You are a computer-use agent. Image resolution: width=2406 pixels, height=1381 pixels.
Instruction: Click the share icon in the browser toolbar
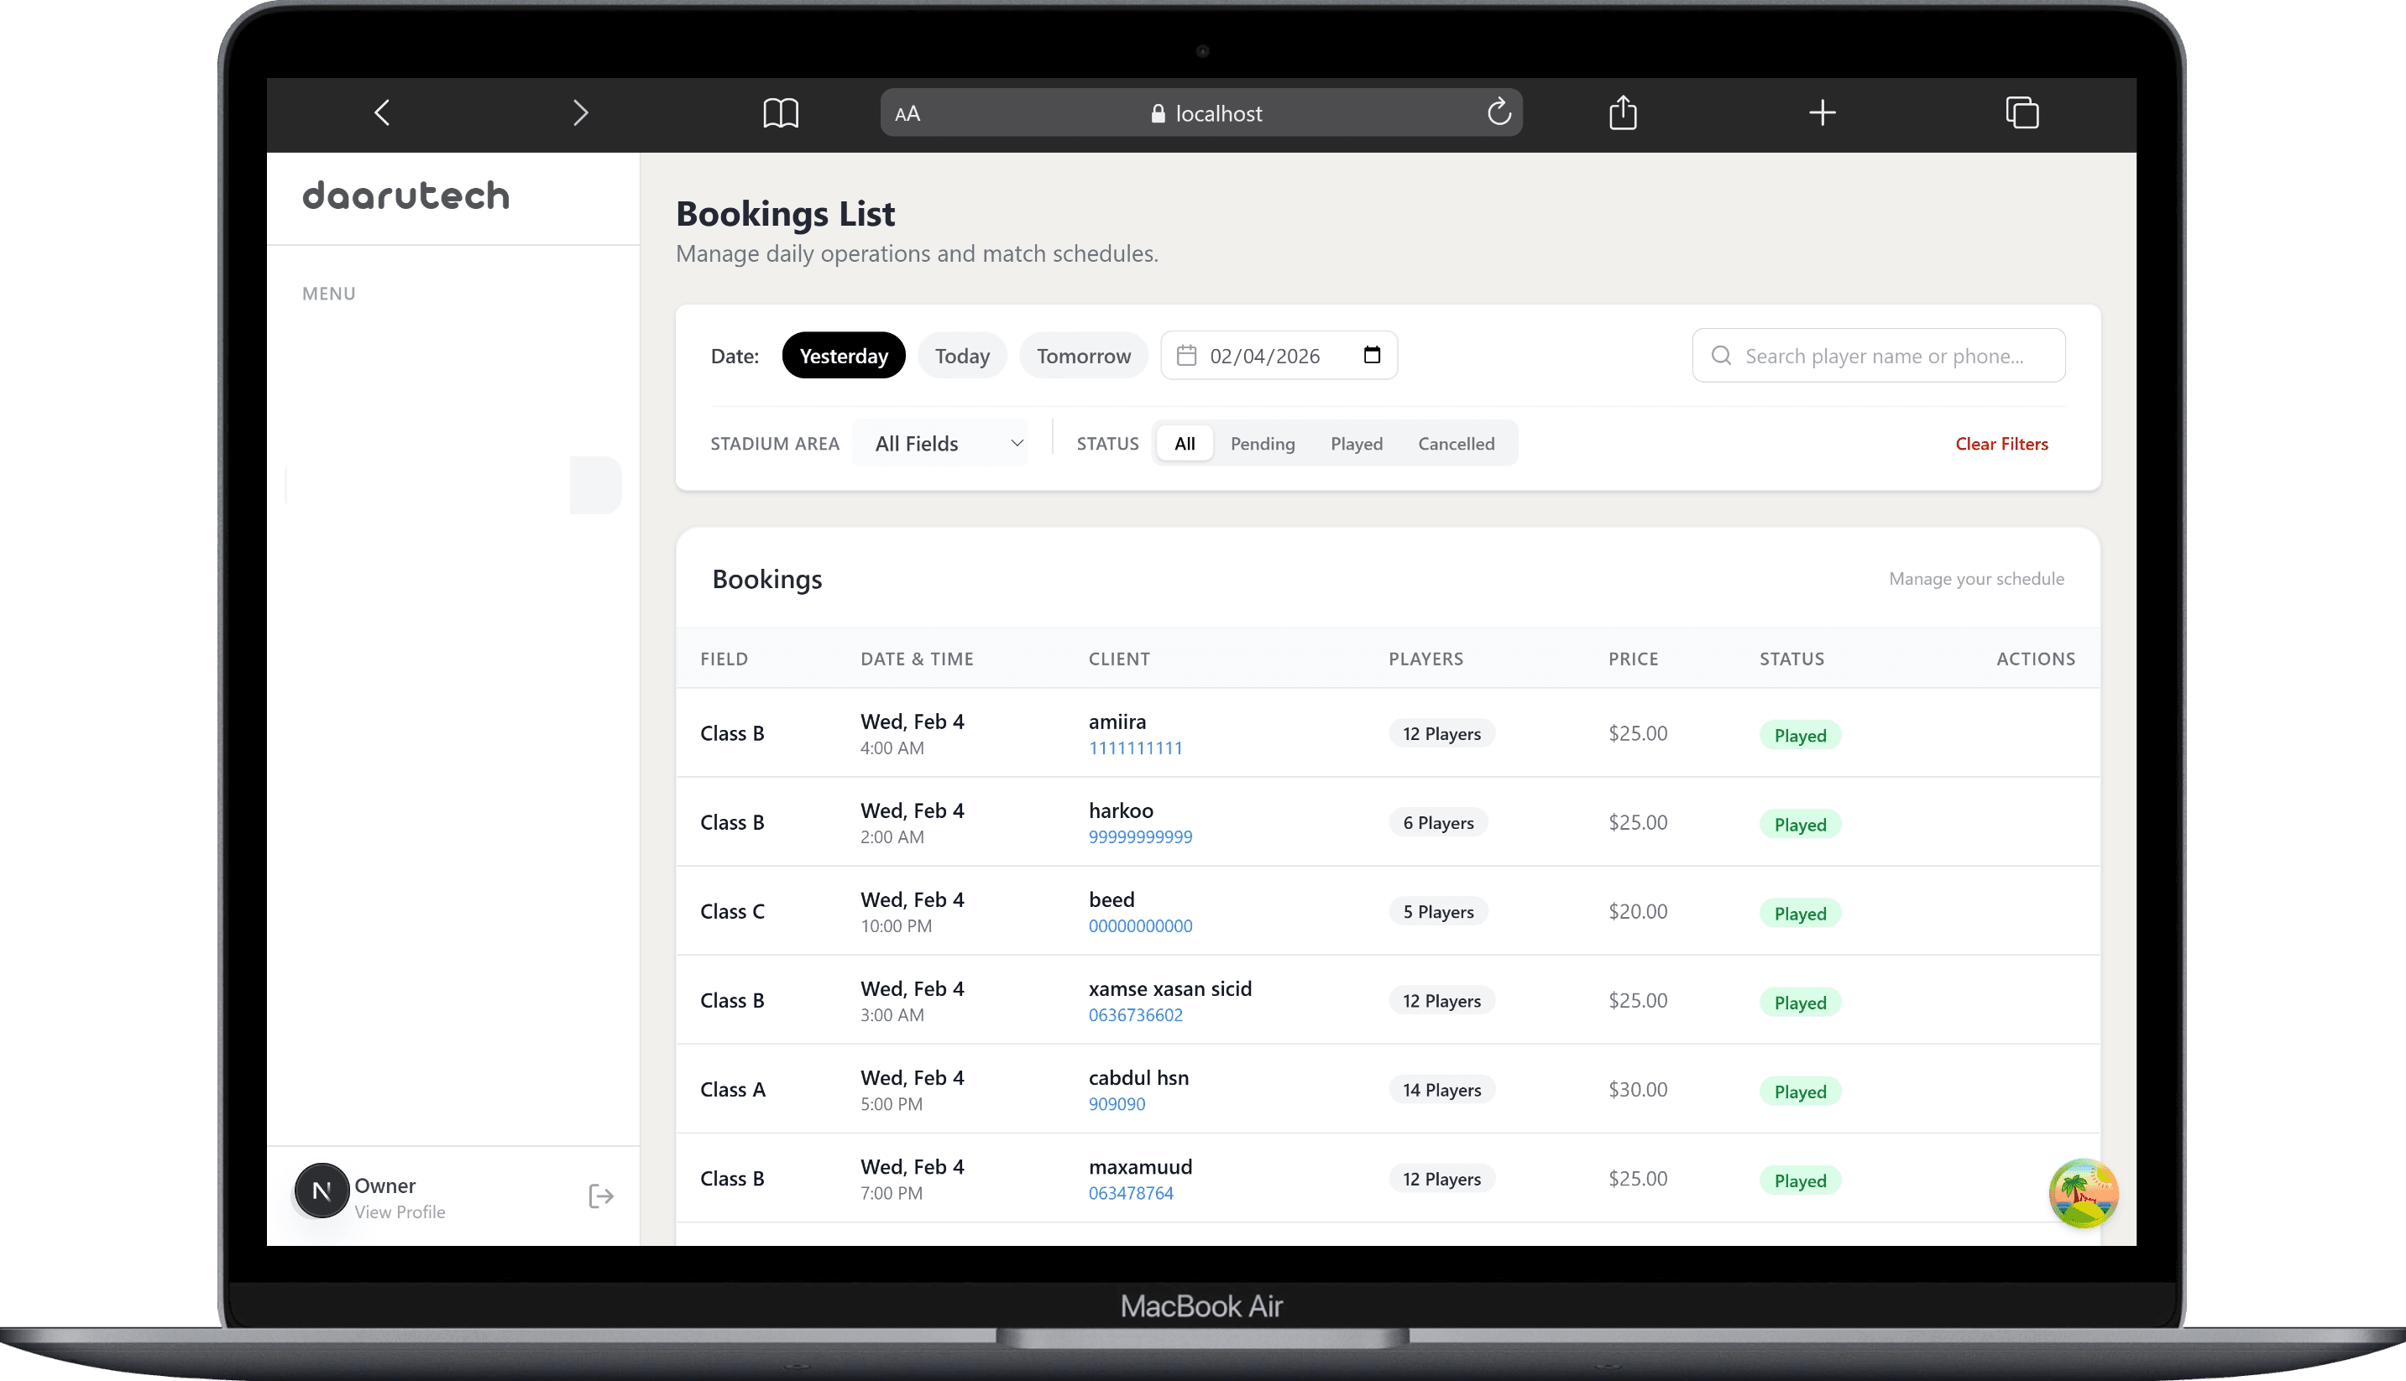click(x=1624, y=112)
